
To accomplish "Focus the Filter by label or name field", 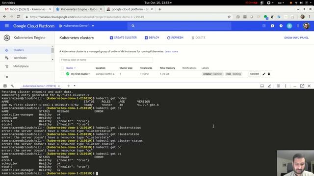I will [x=106, y=60].
